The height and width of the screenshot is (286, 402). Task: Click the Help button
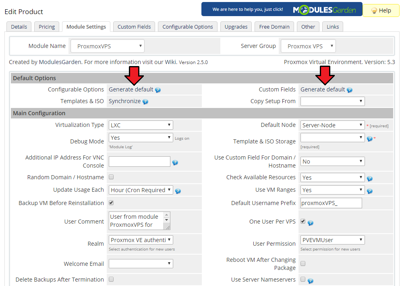click(x=381, y=10)
